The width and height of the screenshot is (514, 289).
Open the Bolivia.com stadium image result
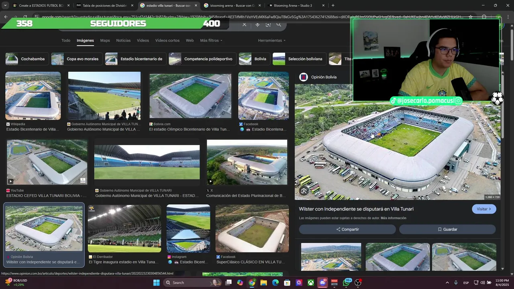[x=190, y=96]
